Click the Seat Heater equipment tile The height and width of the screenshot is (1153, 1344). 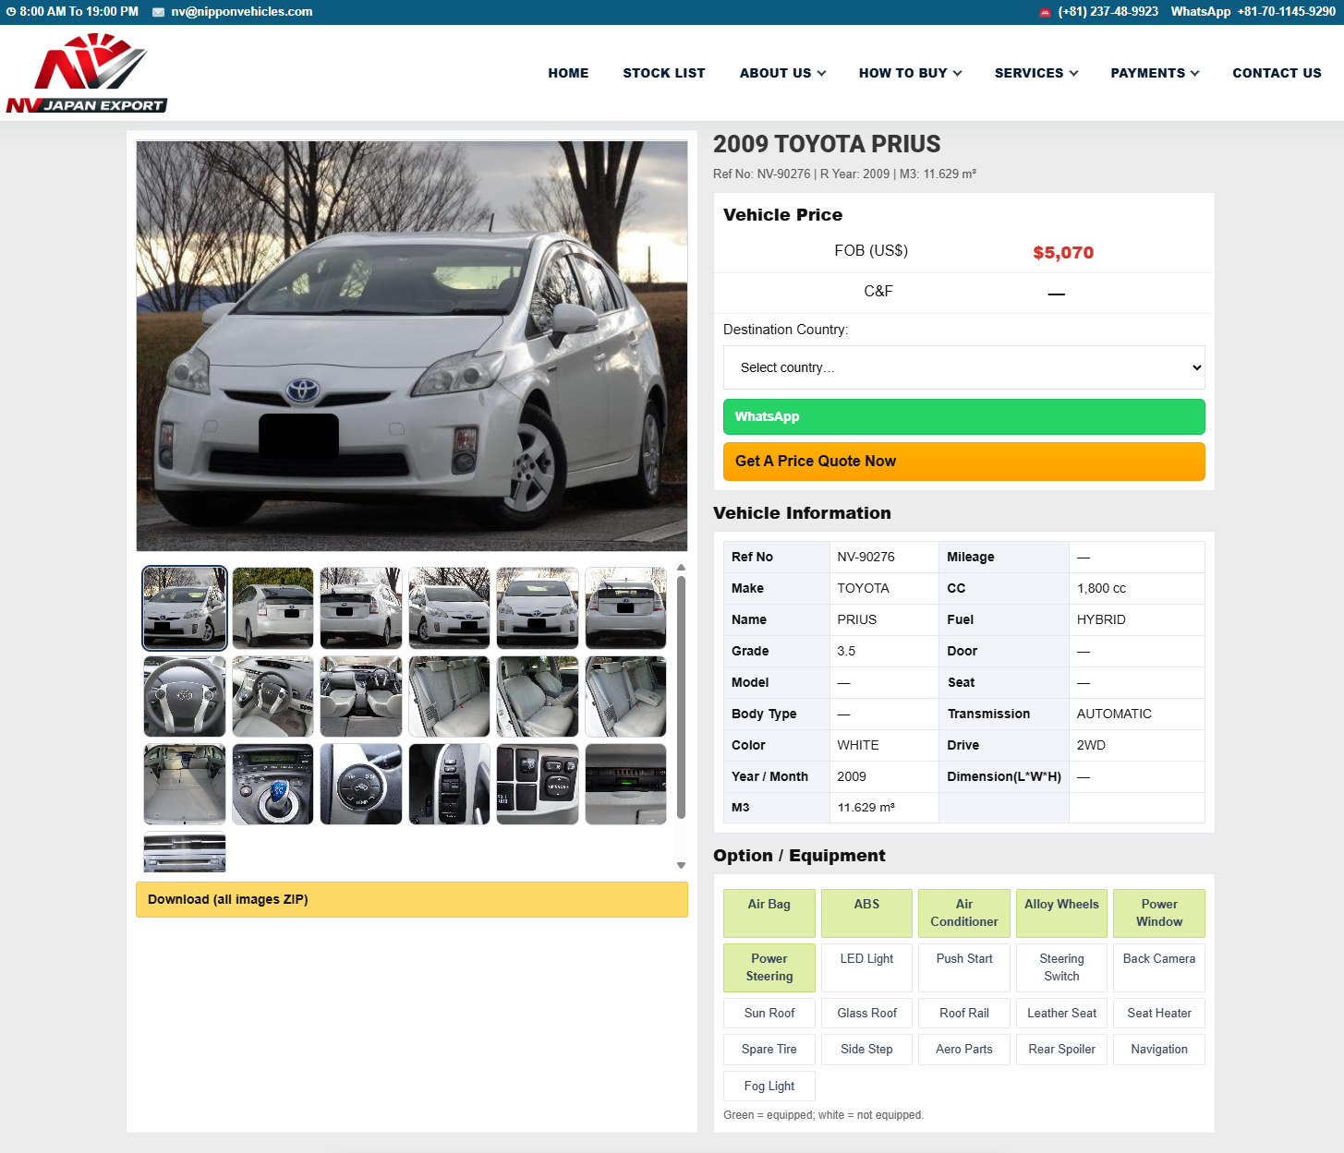coord(1159,1014)
